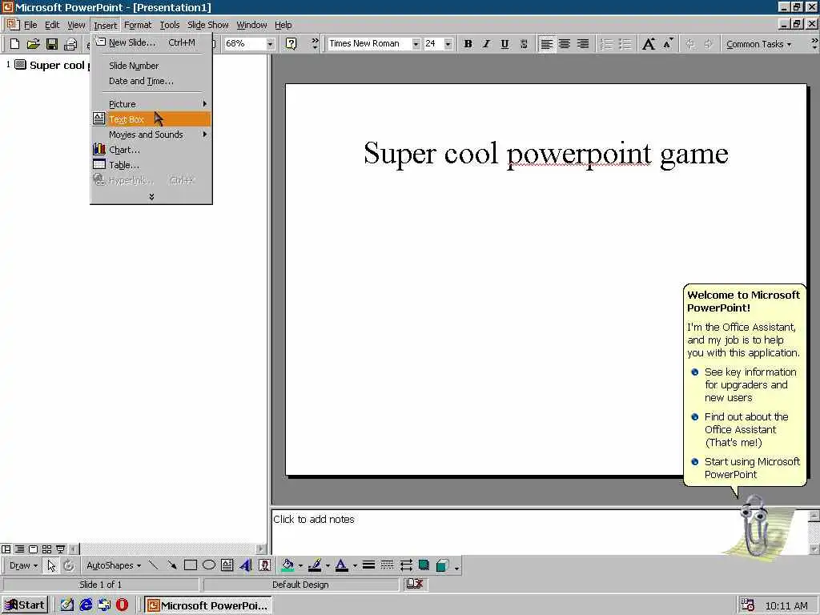The height and width of the screenshot is (615, 820).
Task: Click spelling status icon in status bar
Action: [x=414, y=584]
